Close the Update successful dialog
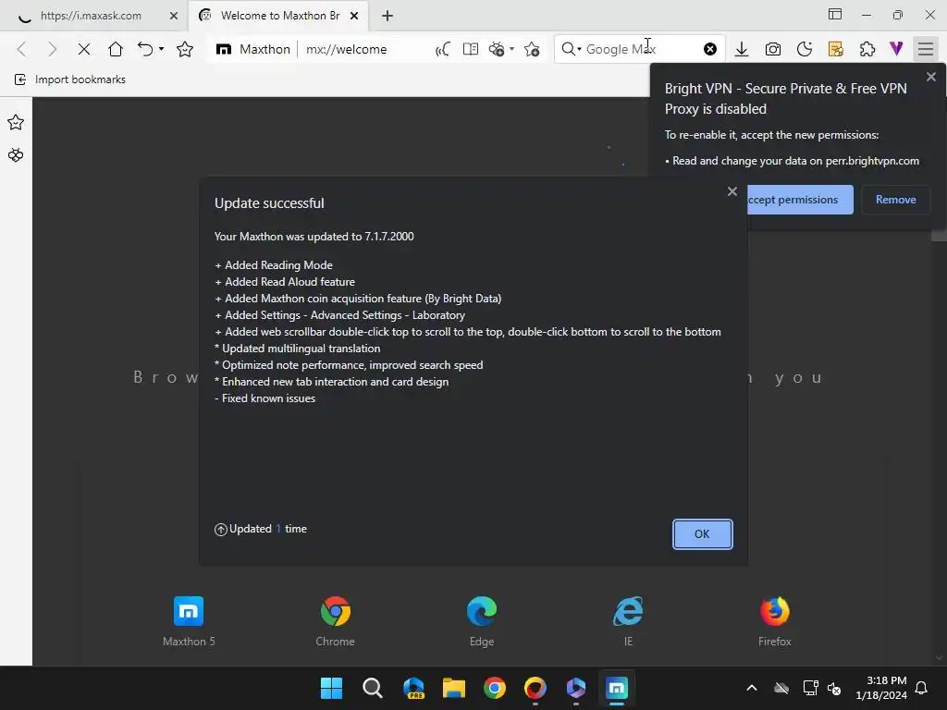Image resolution: width=947 pixels, height=710 pixels. [x=732, y=191]
